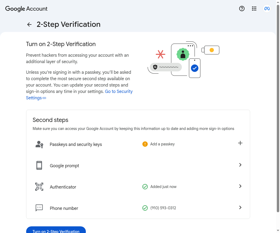280x233 pixels.
Task: Follow the Go to Security Settings link
Action: [79, 95]
